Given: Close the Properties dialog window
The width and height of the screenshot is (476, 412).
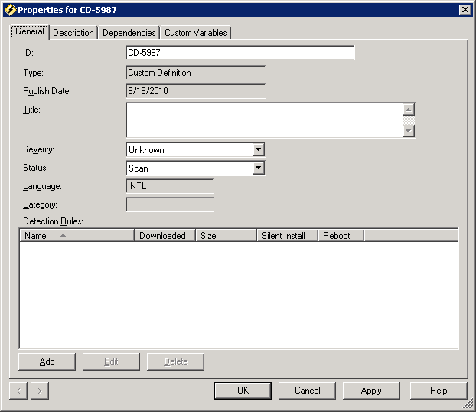Looking at the screenshot, I should (x=465, y=9).
